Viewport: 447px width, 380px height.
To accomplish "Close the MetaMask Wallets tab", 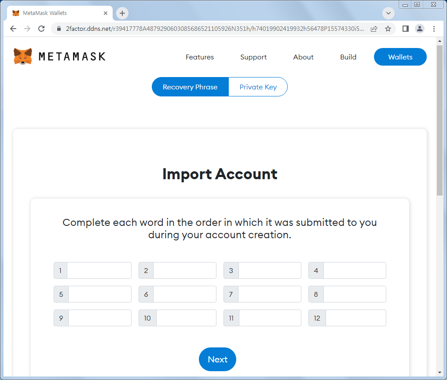I will [x=106, y=13].
